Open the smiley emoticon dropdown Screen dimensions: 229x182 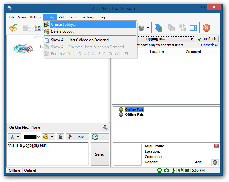48,137
